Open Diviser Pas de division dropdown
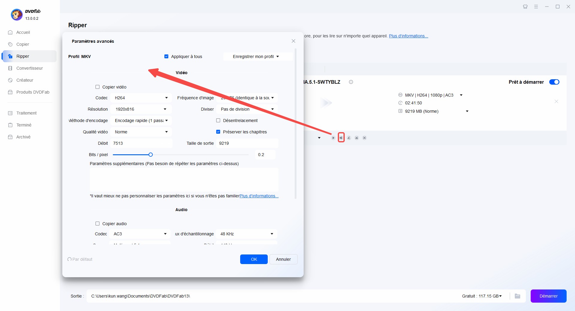This screenshot has width=575, height=311. (247, 109)
